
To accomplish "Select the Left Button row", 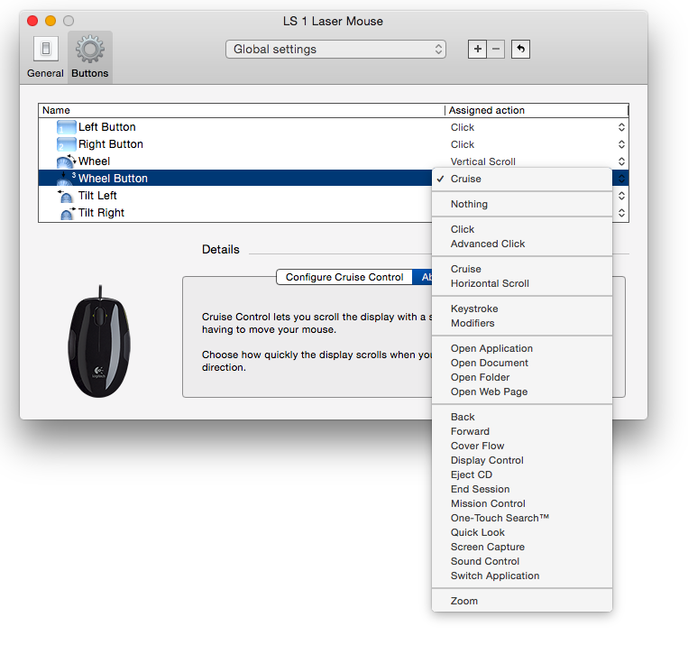I will tap(334, 127).
